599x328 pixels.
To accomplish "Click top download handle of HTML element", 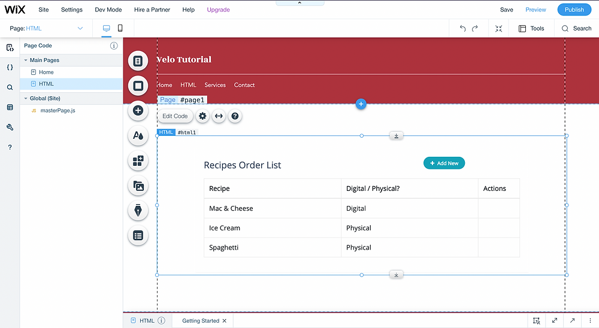I will tap(396, 135).
